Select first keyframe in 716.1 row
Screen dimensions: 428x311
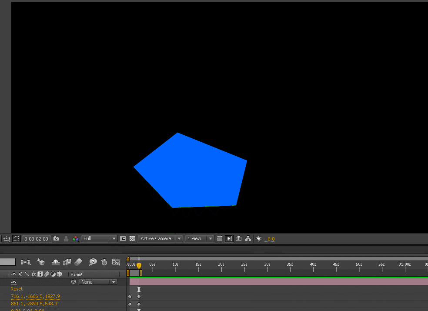click(x=130, y=297)
